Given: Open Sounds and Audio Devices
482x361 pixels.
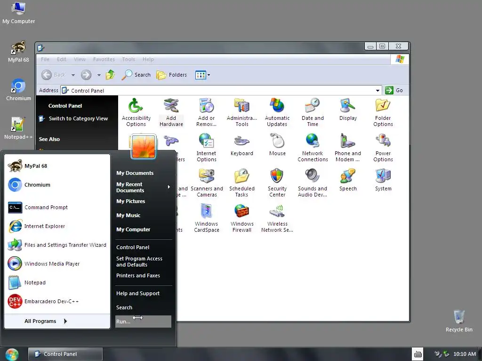Looking at the screenshot, I should 313,183.
